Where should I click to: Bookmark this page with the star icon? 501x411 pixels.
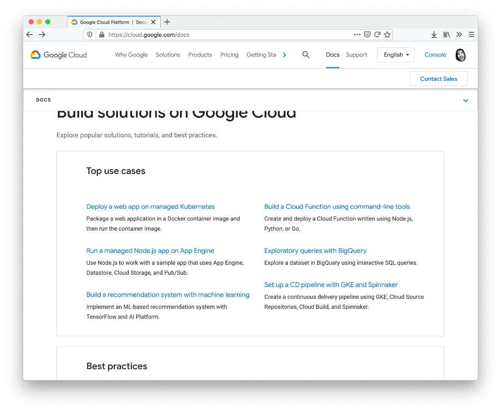[387, 35]
